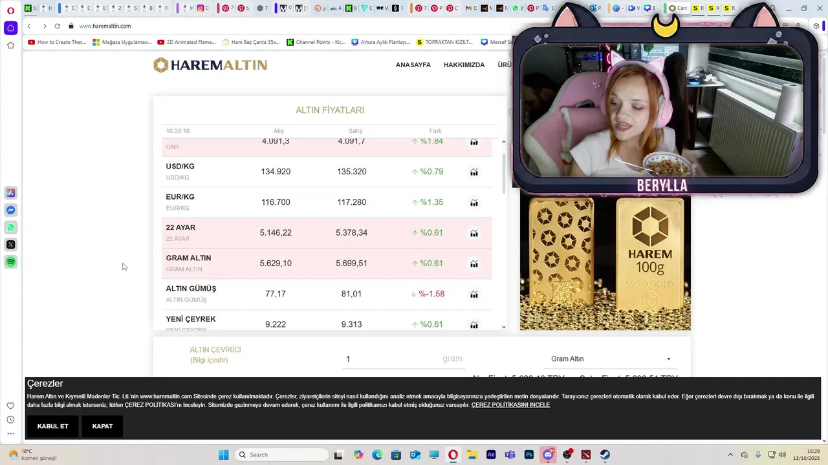
Task: Open 'Ham Bez Çanta 35x' bookmark
Action: (251, 42)
